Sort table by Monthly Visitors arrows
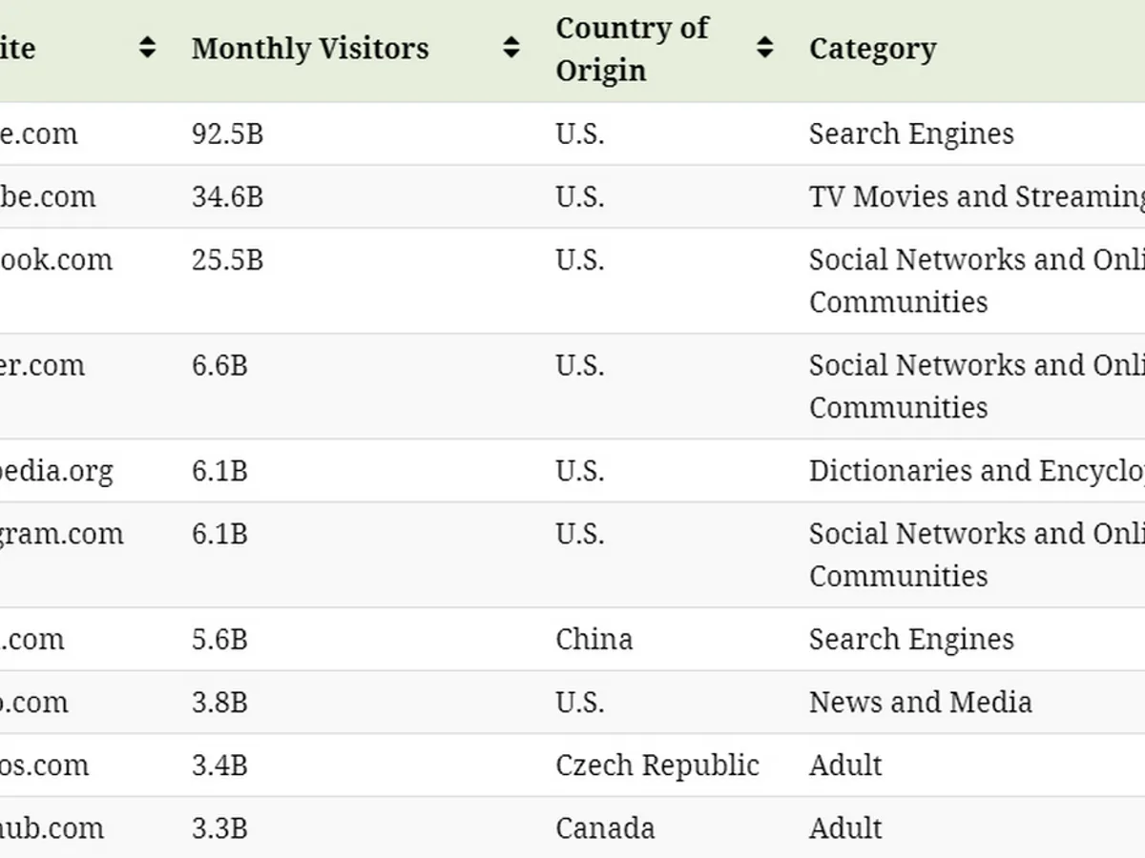 coord(512,48)
